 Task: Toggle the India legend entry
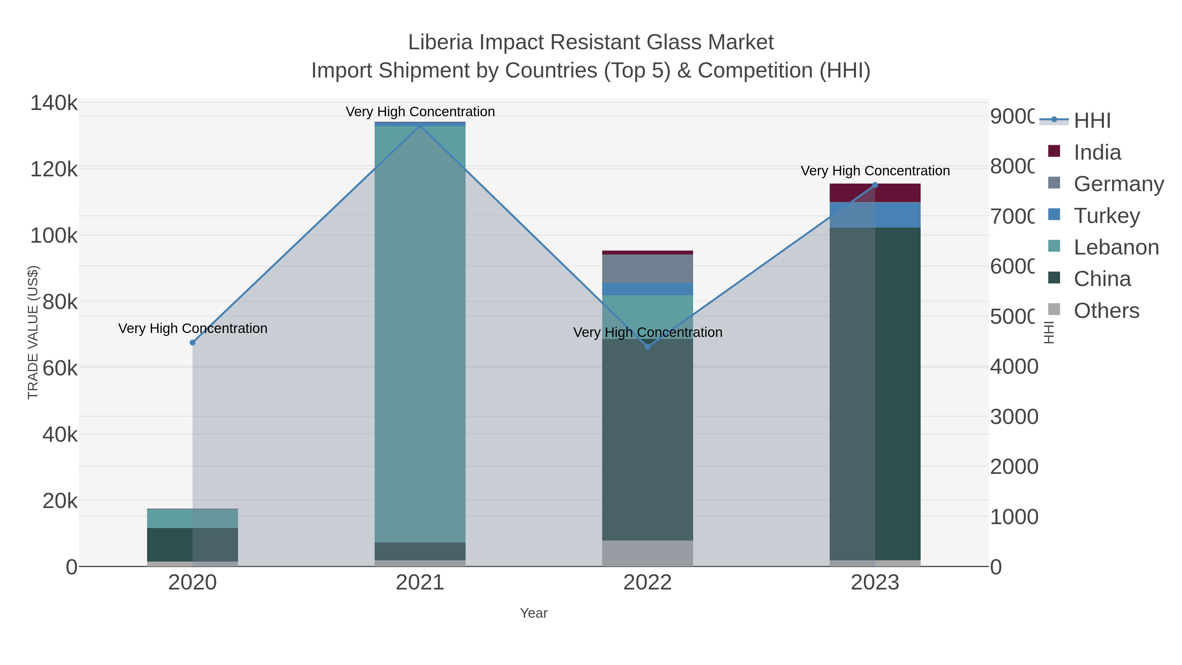coord(1085,152)
